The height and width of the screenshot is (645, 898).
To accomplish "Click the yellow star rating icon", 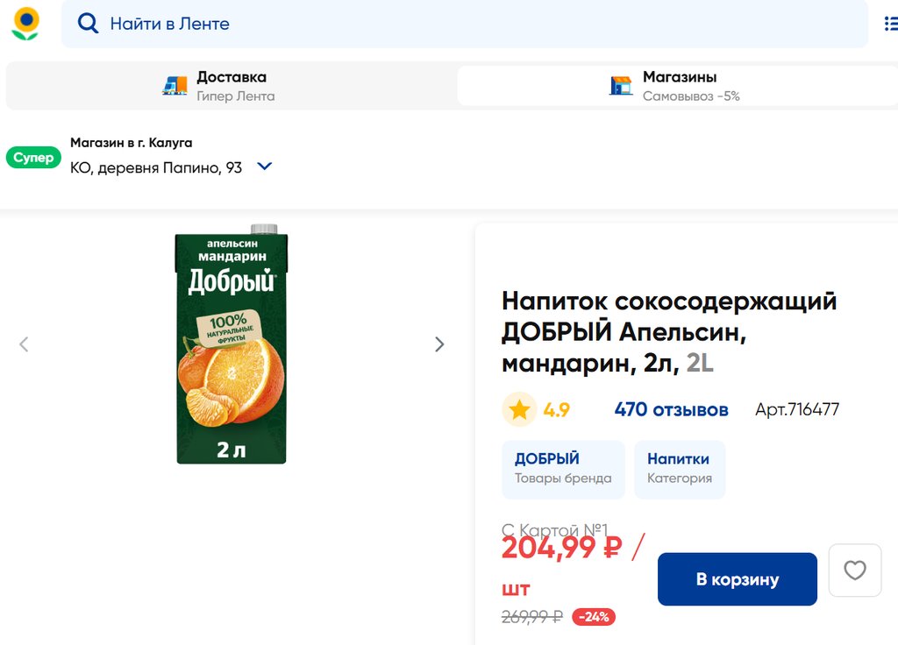I will (x=519, y=409).
